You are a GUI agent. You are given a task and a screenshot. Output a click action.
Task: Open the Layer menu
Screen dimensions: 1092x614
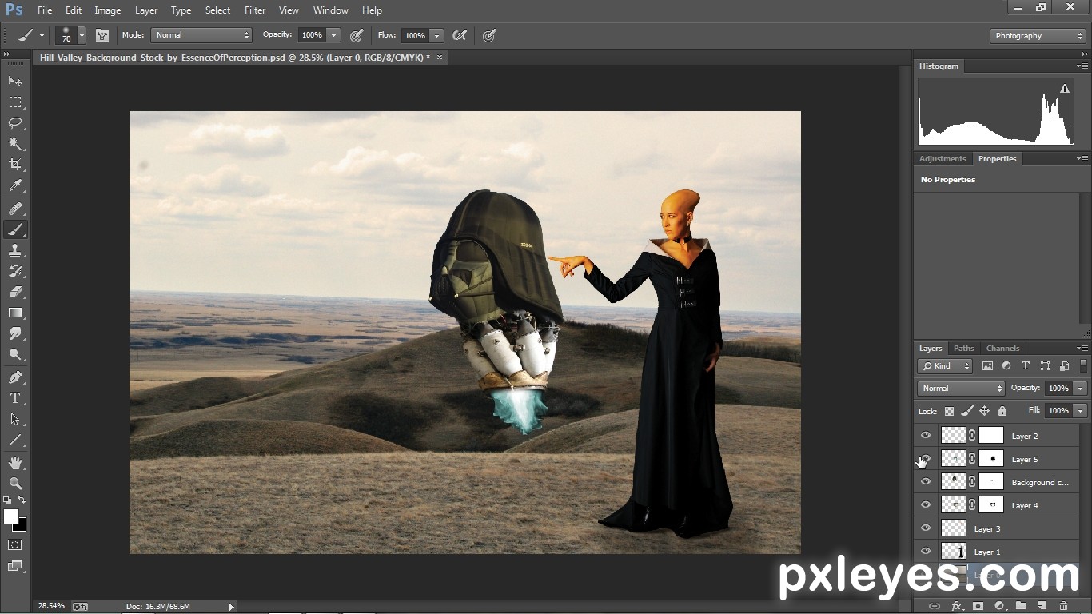tap(146, 10)
